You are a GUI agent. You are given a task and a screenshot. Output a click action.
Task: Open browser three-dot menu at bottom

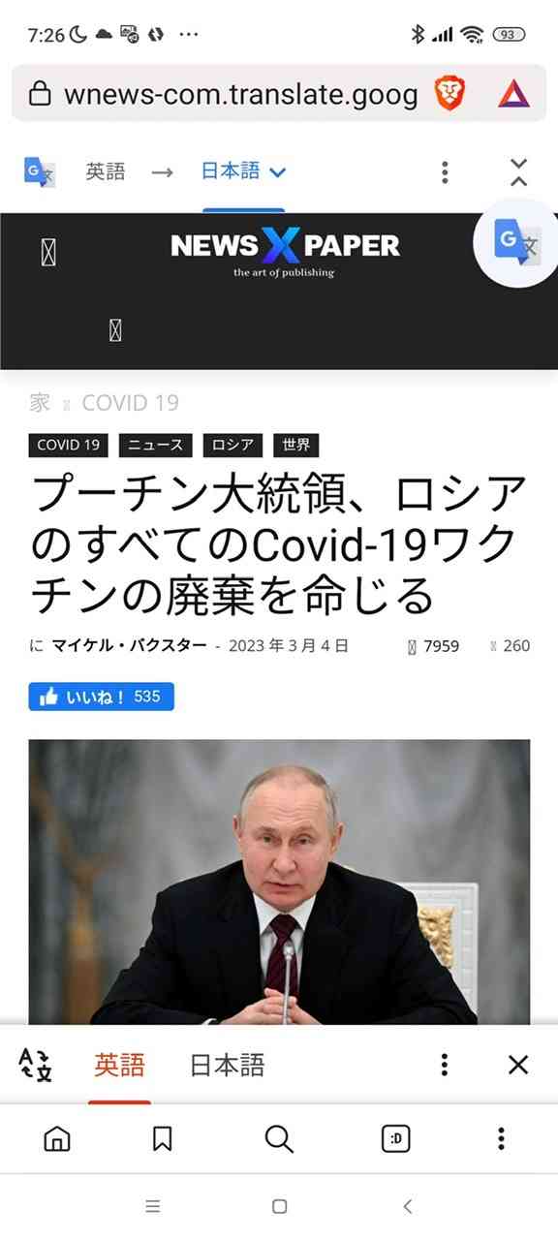pyautogui.click(x=501, y=1138)
